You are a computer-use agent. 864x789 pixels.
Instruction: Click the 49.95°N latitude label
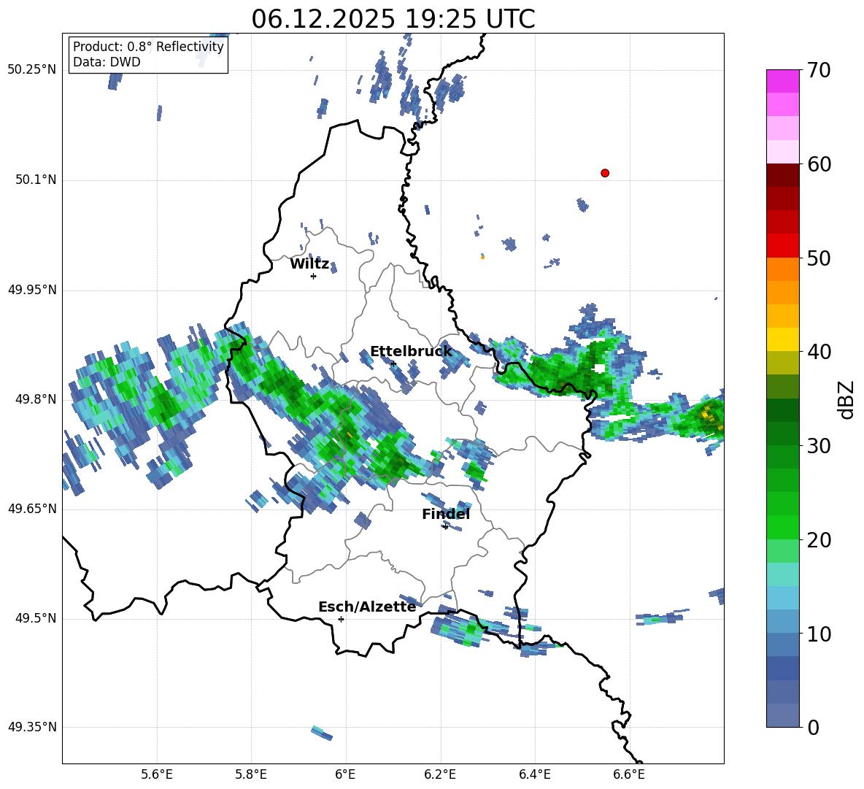click(x=32, y=290)
